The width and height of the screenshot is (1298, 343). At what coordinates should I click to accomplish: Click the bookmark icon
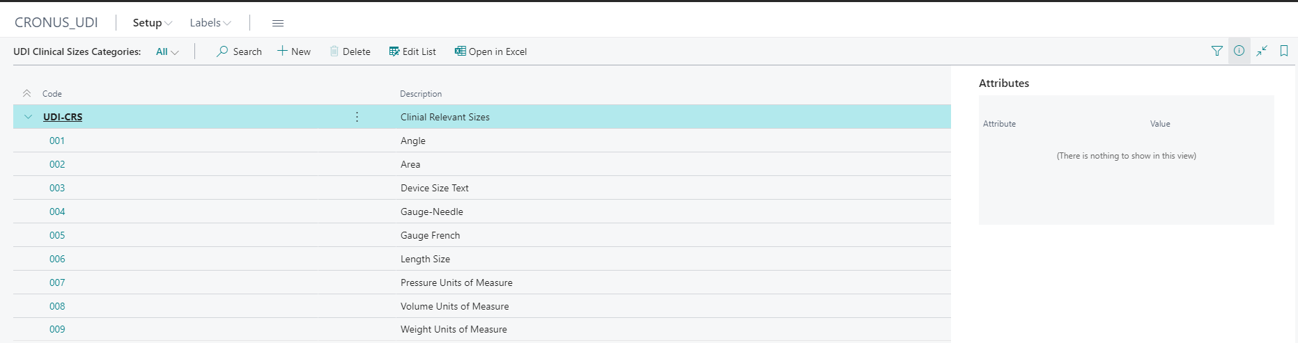[1283, 51]
